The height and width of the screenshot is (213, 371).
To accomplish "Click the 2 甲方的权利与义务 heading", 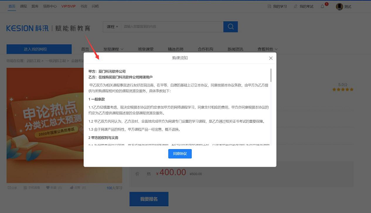I will tap(103, 138).
